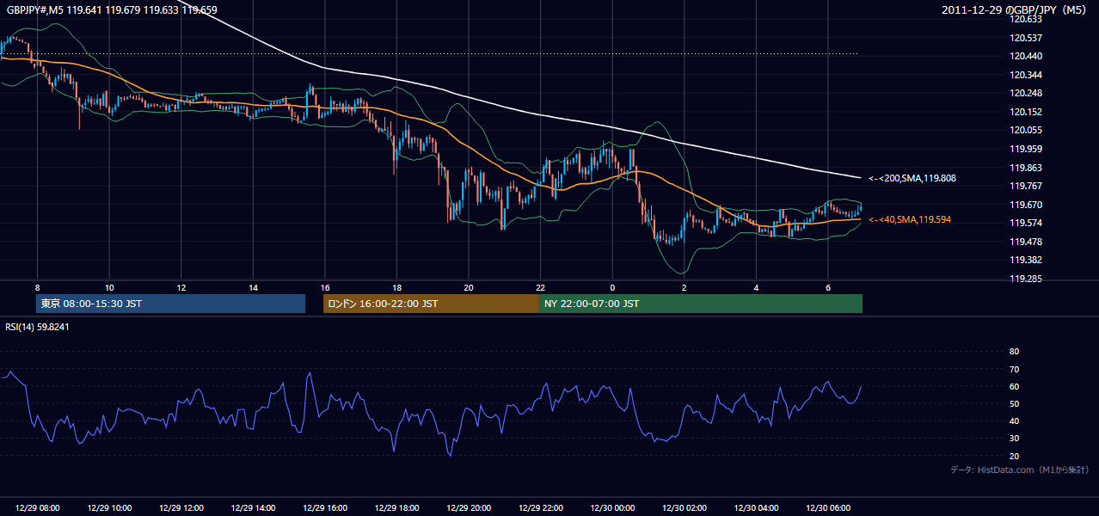
Task: Click price axis label 119.767
Action: pyautogui.click(x=1027, y=186)
